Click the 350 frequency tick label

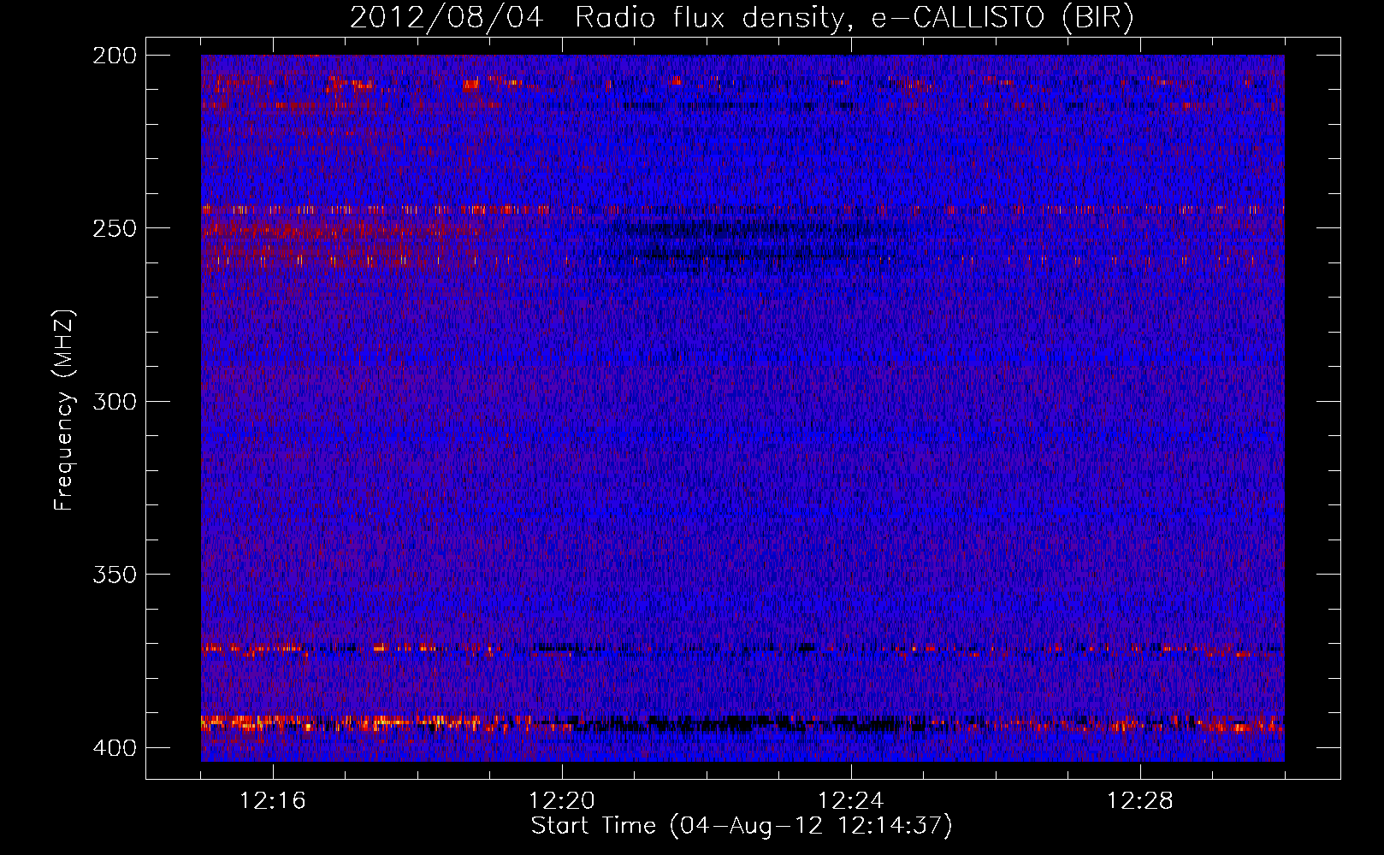(x=115, y=575)
